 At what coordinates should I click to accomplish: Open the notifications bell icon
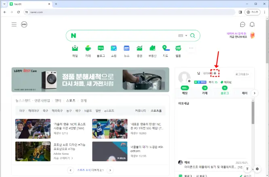(252, 25)
